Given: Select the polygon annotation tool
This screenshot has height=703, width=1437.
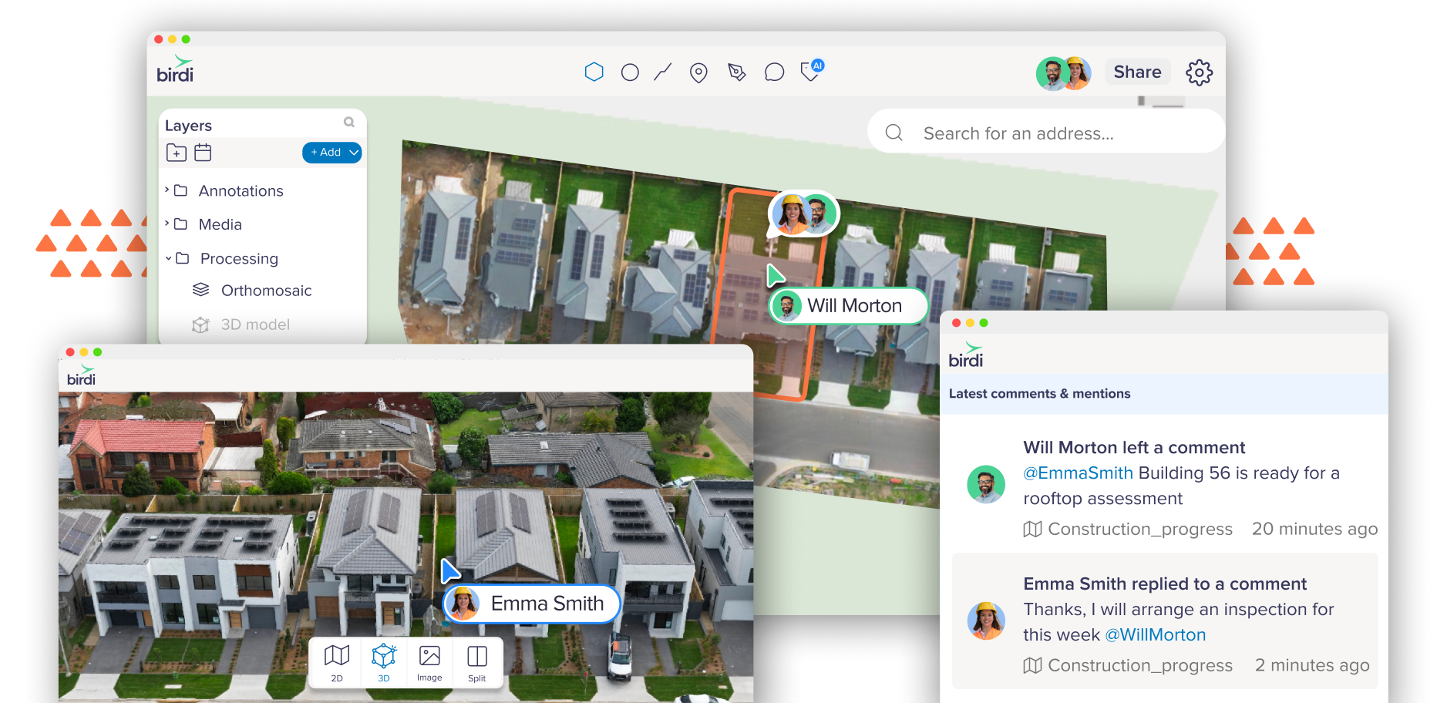Looking at the screenshot, I should (594, 72).
